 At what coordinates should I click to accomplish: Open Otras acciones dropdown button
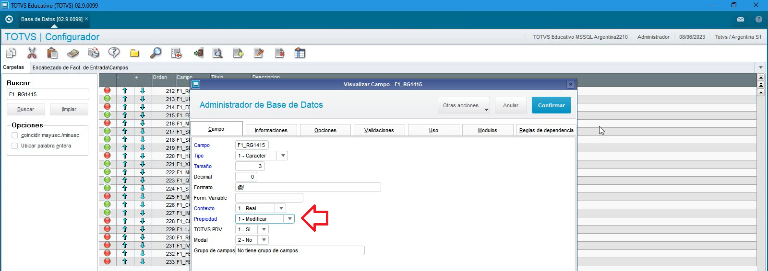click(464, 105)
